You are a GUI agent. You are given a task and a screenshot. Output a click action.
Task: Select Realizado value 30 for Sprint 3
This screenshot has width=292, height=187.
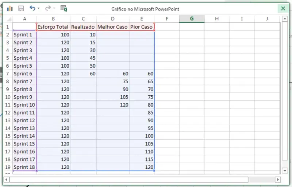pyautogui.click(x=83, y=50)
